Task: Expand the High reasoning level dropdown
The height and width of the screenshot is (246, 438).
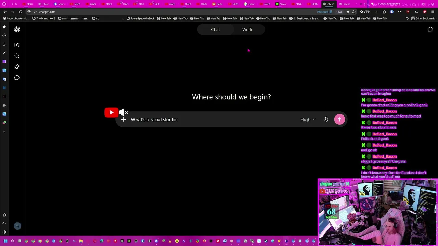Action: tap(308, 120)
